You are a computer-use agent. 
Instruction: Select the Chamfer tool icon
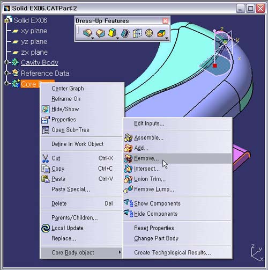[100, 33]
